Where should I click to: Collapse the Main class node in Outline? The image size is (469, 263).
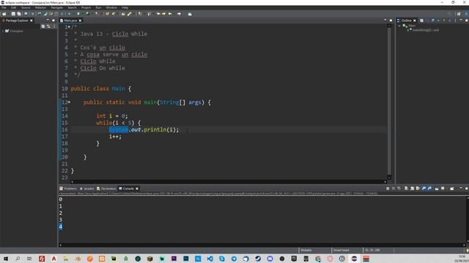click(399, 26)
